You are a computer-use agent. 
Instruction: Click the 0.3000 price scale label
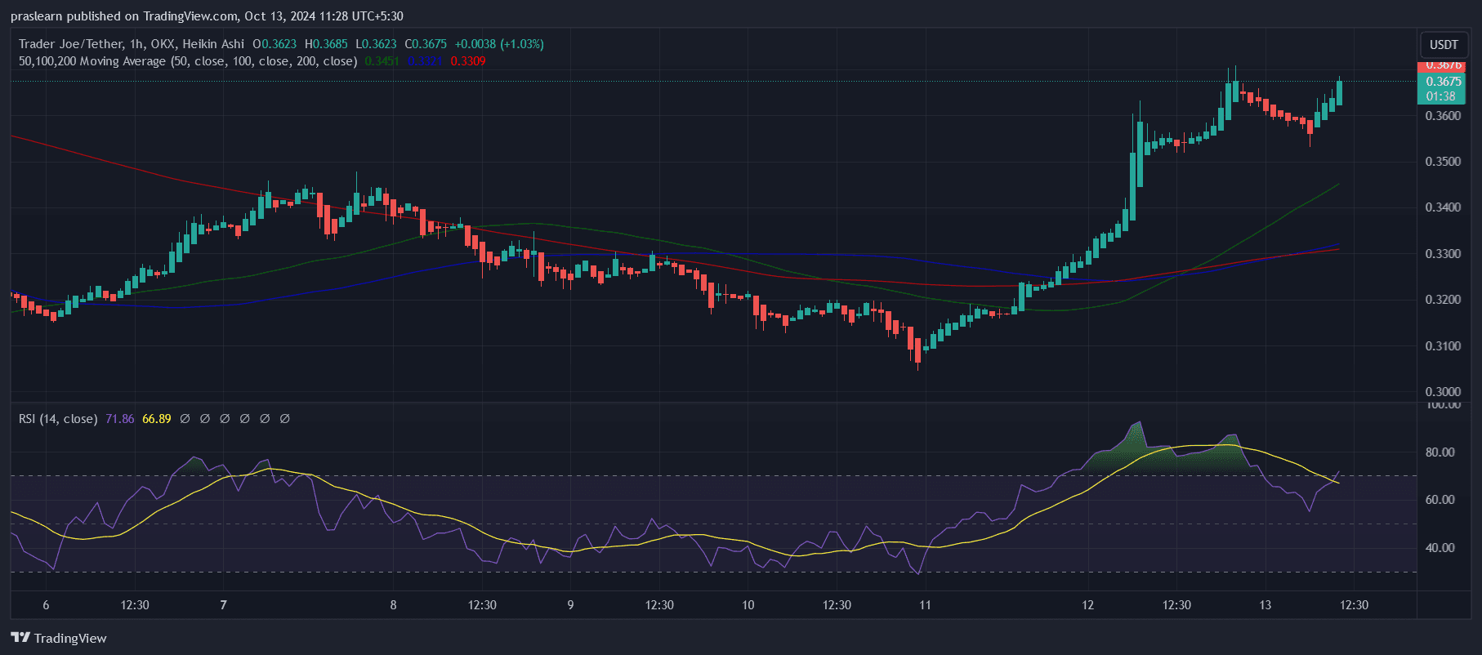(1443, 392)
